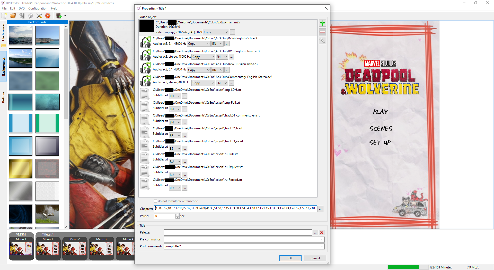Screen dimensions: 494x270
Task: Select the eng-Full.srt subtitle document icon
Action: 145,106
